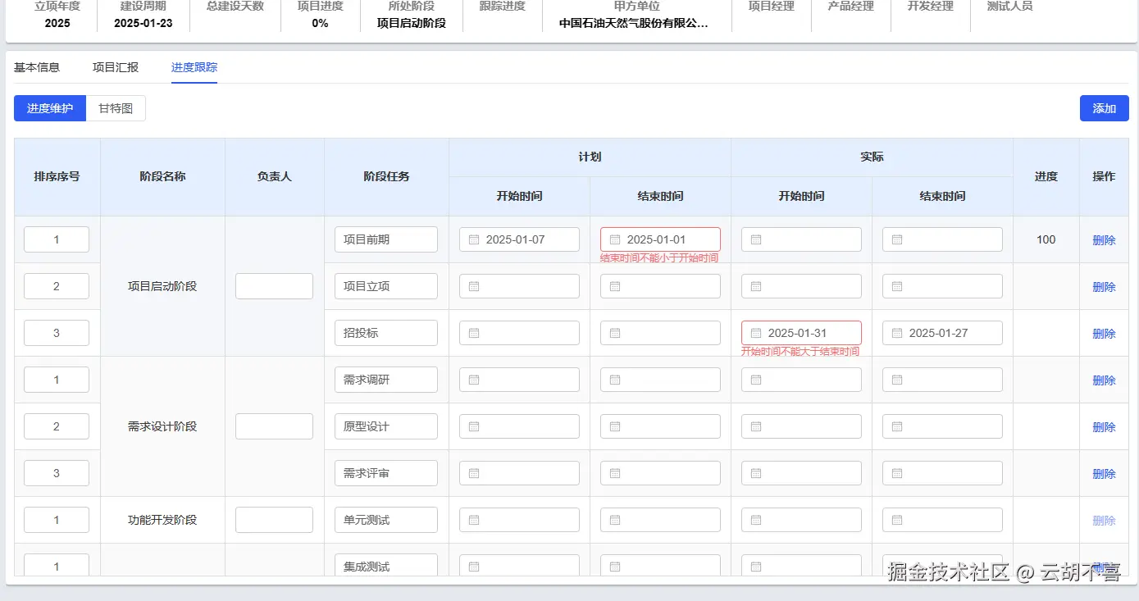Screen dimensions: 1139x601
Task: Click calendar icon in 原型设计 planned end date
Action: pos(615,426)
